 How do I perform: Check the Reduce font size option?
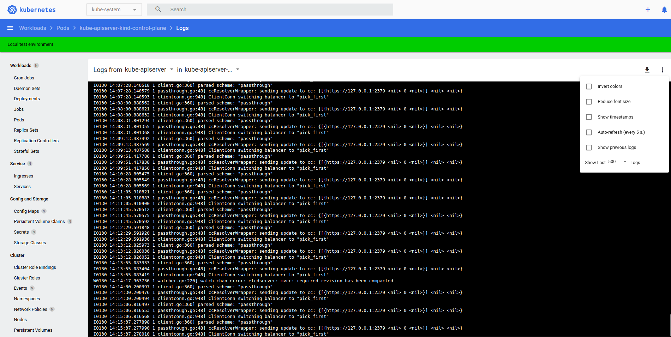589,102
